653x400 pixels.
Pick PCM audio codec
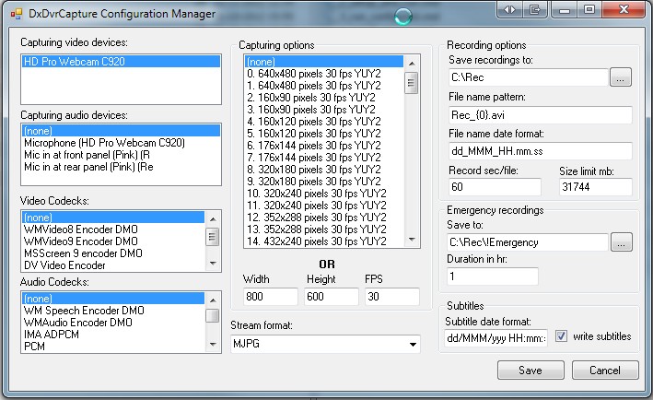pyautogui.click(x=34, y=347)
